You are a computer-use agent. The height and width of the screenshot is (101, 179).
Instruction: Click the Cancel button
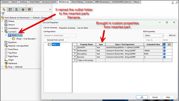point(155,97)
